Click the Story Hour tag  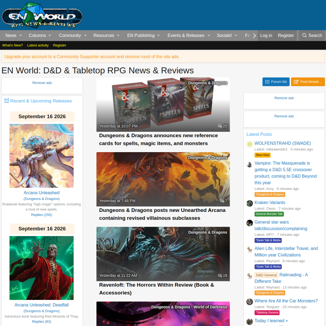tap(262, 155)
